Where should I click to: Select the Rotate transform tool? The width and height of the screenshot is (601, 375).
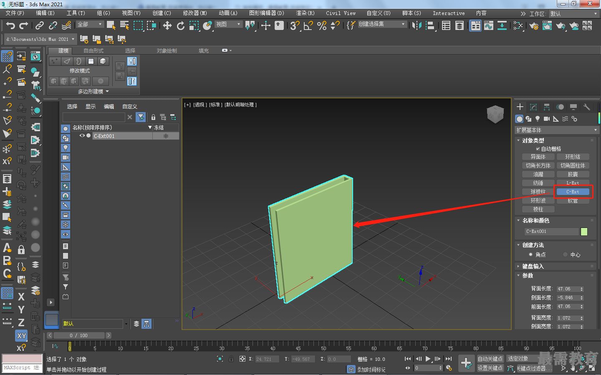pos(181,26)
